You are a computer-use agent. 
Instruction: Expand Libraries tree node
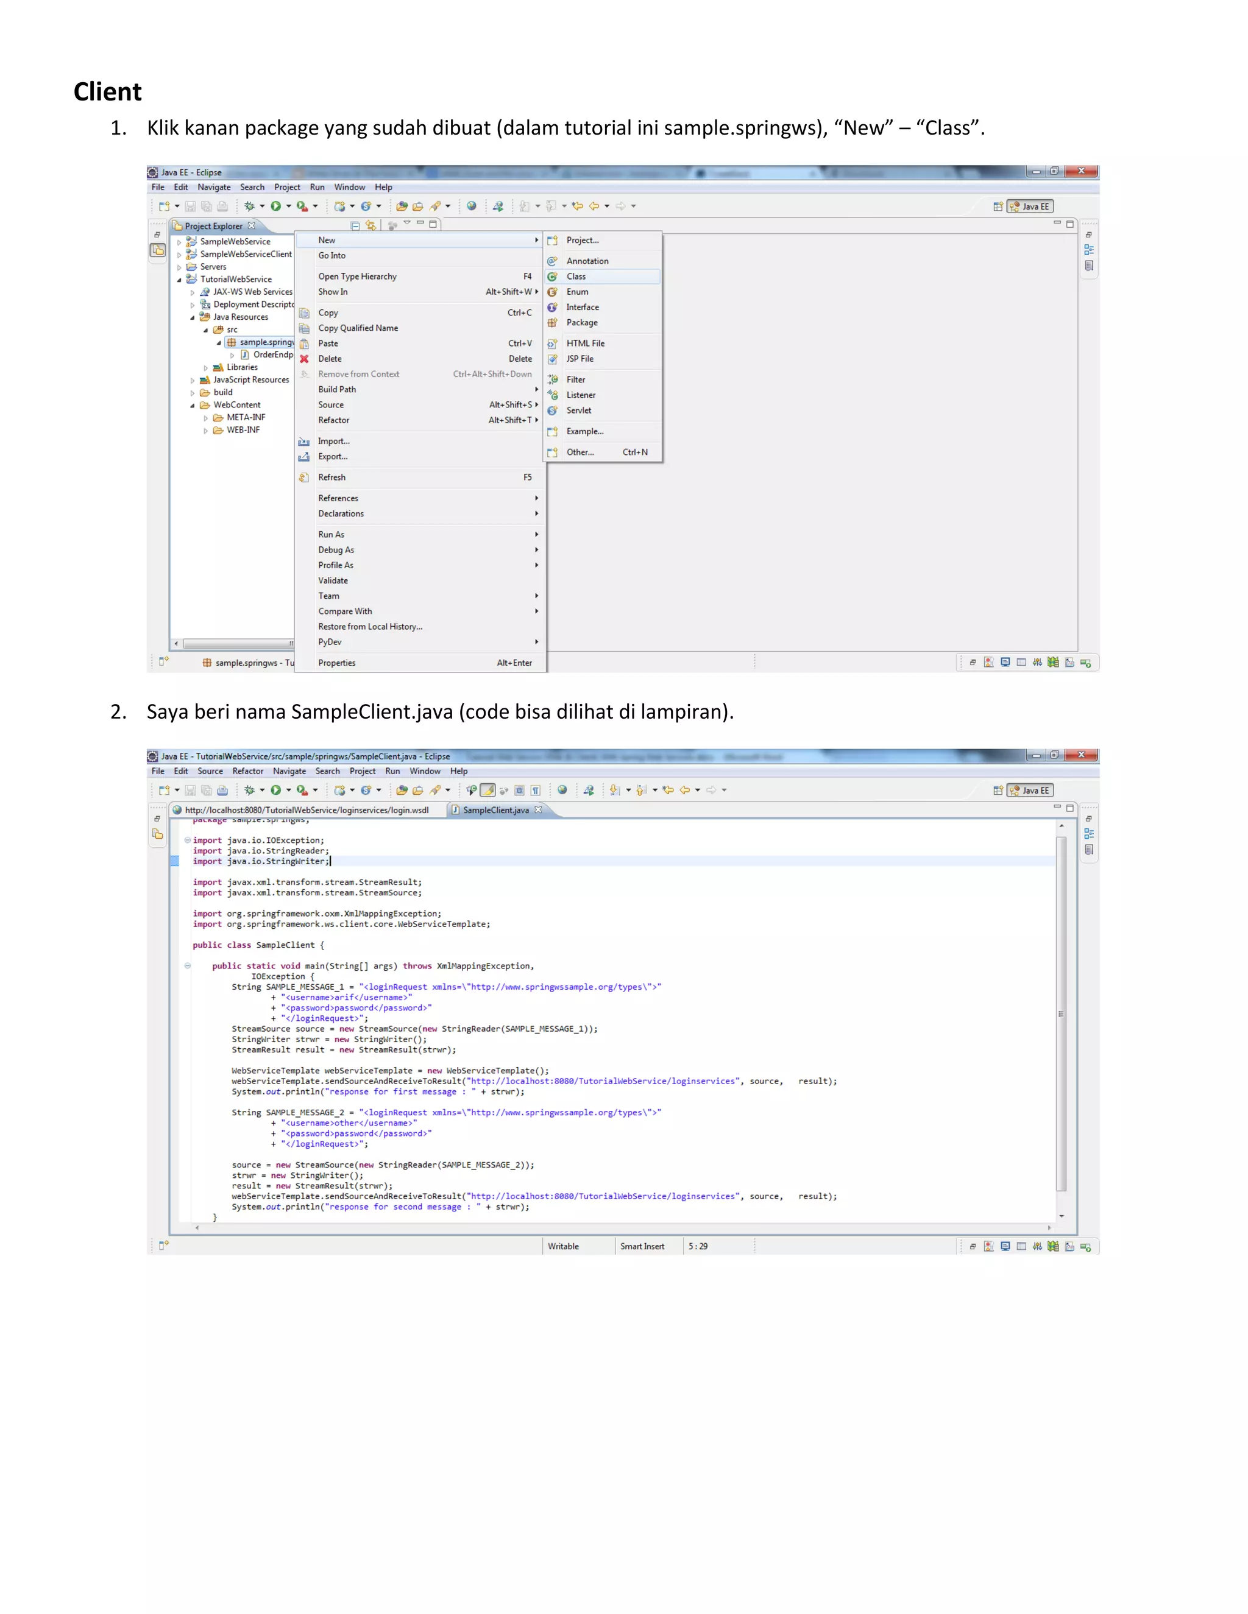[205, 367]
